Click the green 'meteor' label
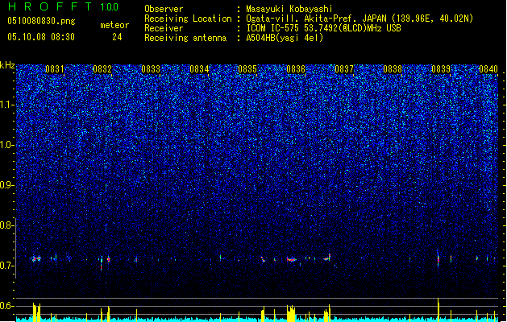 (x=114, y=25)
